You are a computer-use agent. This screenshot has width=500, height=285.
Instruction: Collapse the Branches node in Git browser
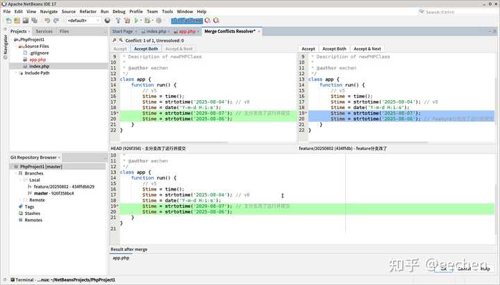[16, 173]
